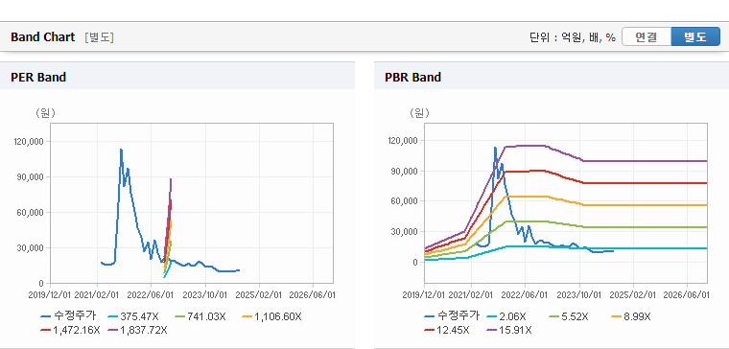729x349 pixels.
Task: Select the 별도 view toggle button
Action: (x=695, y=37)
